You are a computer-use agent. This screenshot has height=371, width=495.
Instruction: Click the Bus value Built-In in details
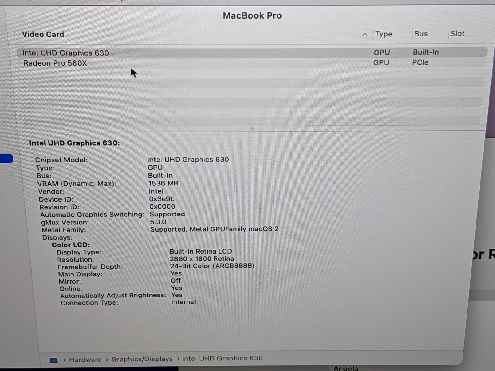[x=160, y=176]
